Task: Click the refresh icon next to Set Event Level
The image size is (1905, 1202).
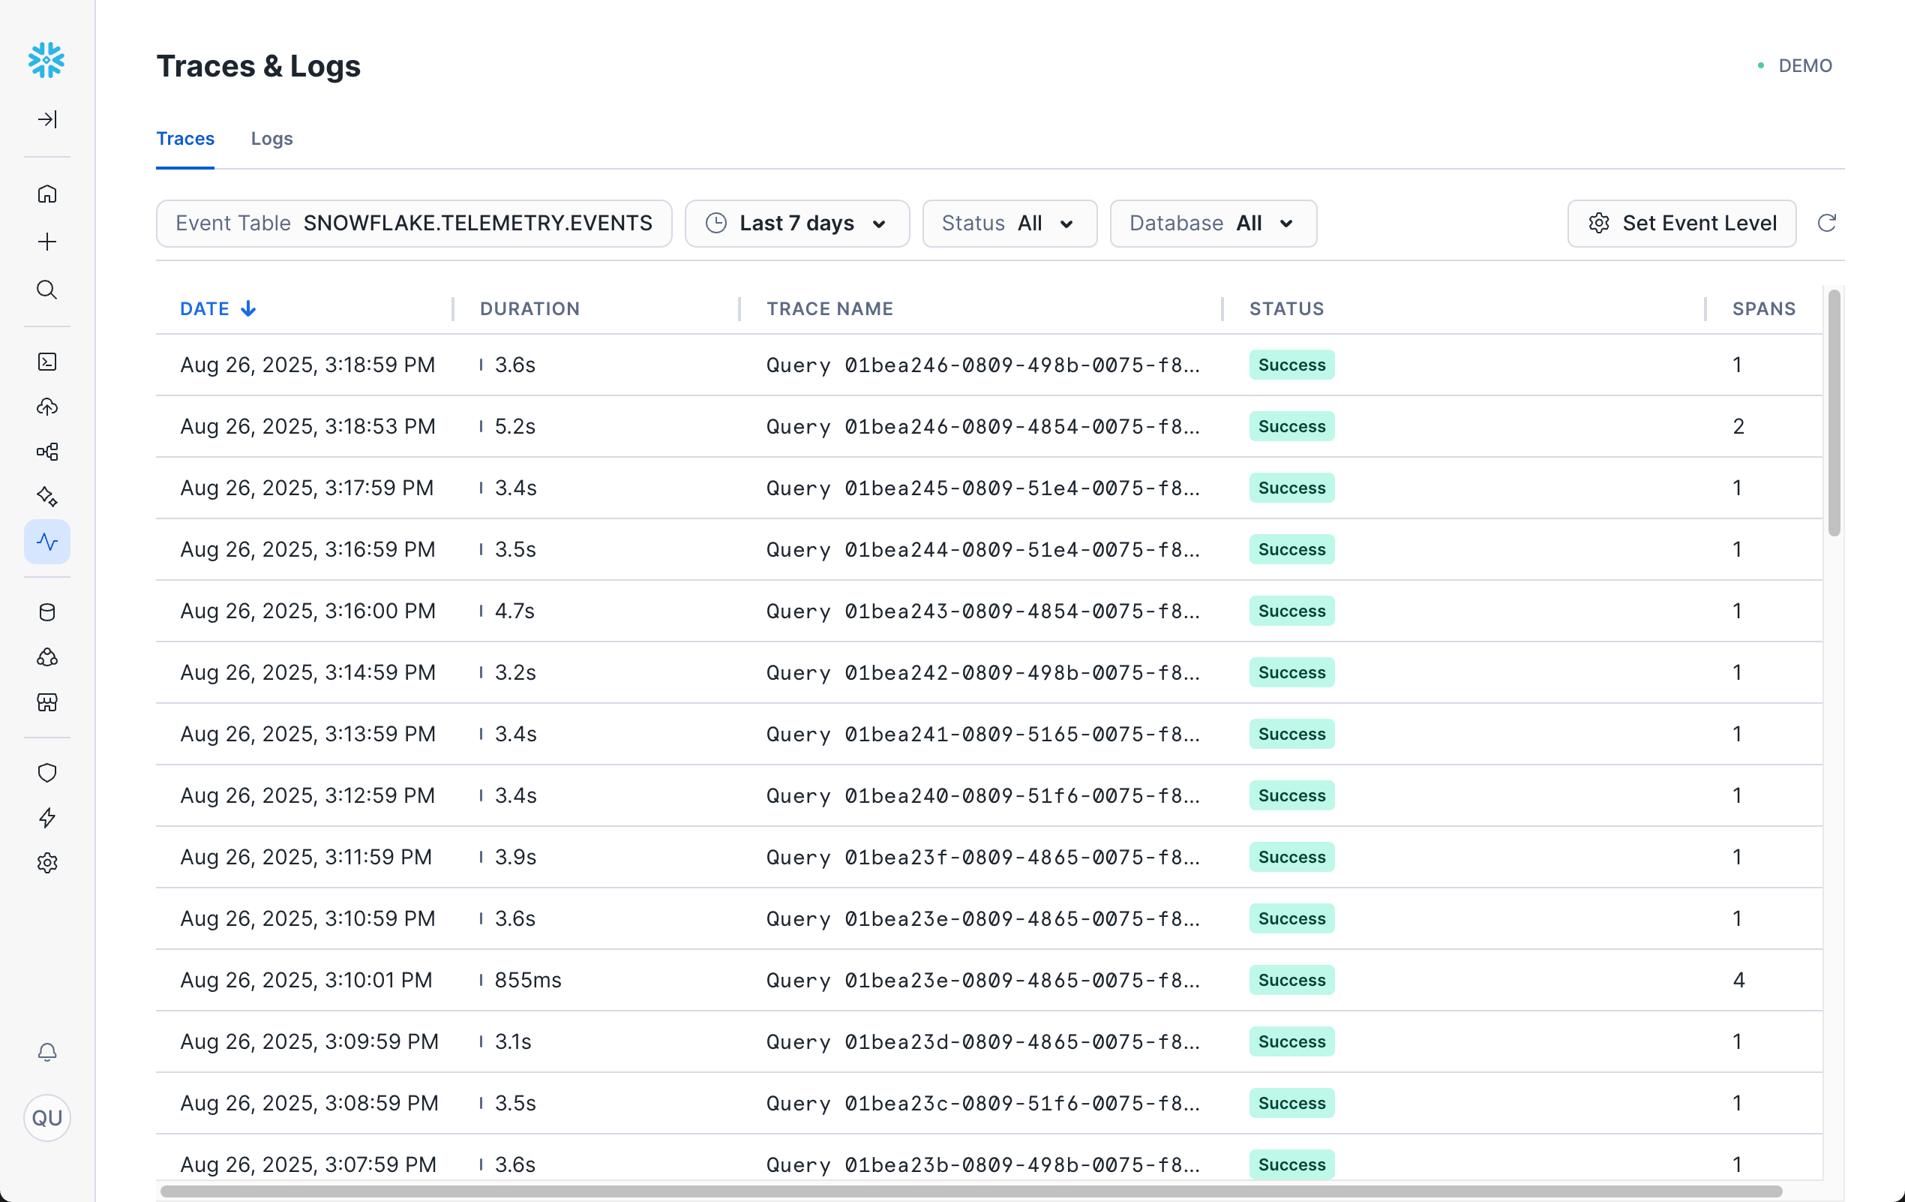Action: (1828, 223)
